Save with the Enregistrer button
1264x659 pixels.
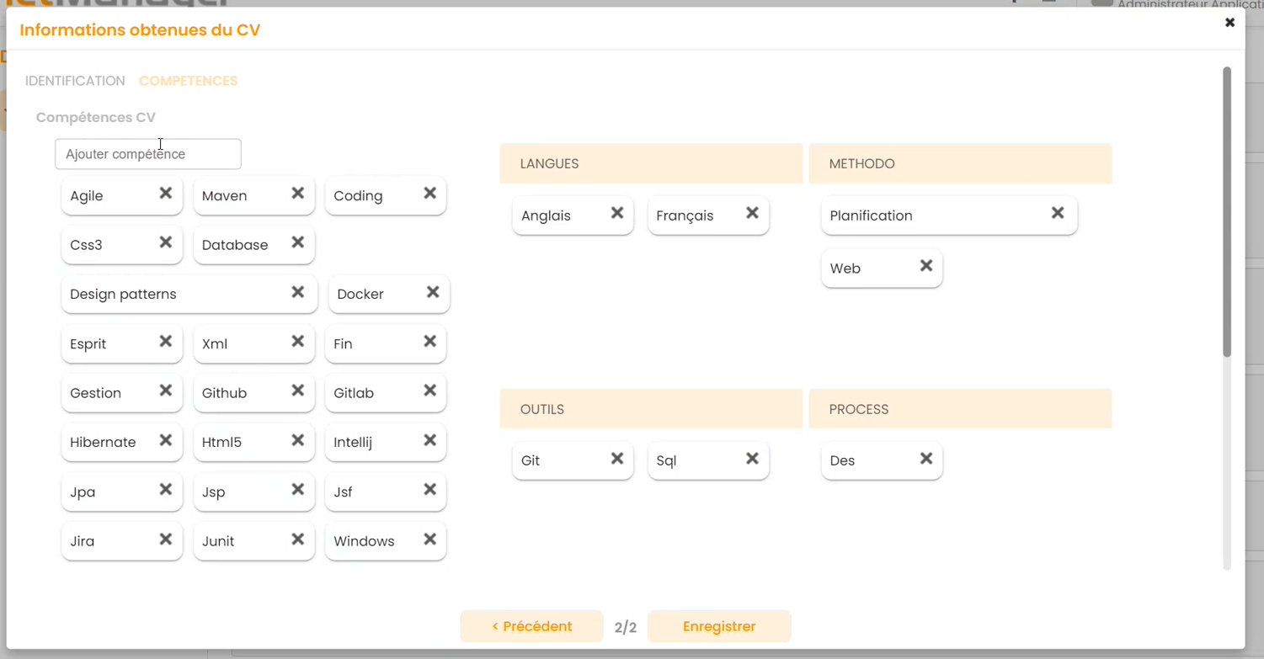pos(719,626)
